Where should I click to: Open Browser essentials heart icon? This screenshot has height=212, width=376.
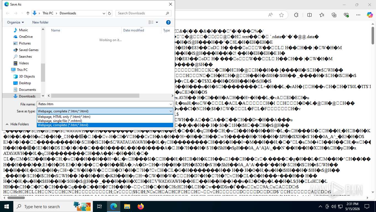(346, 15)
